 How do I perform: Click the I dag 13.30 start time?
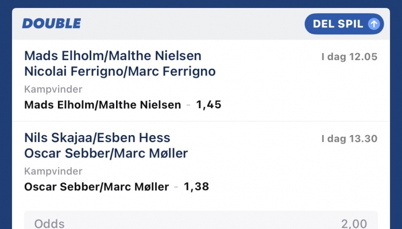pos(349,139)
